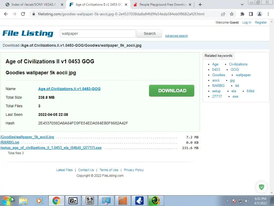Open the Privacy Policy footer link
Viewport: 274px width, 206px height.
tap(134, 170)
